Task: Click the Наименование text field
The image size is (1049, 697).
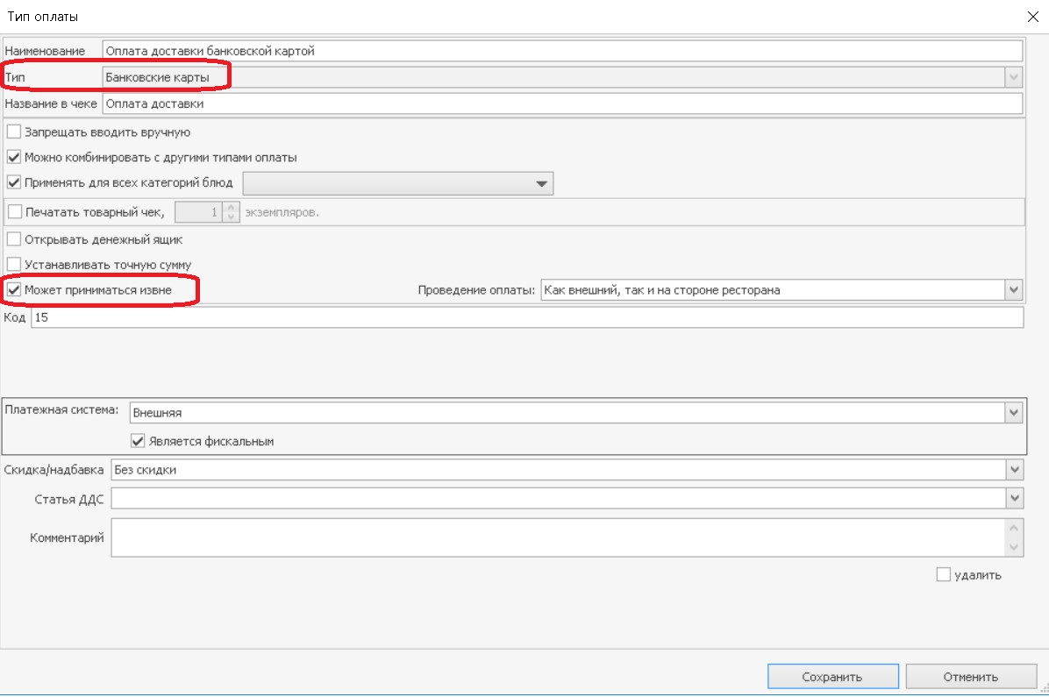Action: coord(561,51)
